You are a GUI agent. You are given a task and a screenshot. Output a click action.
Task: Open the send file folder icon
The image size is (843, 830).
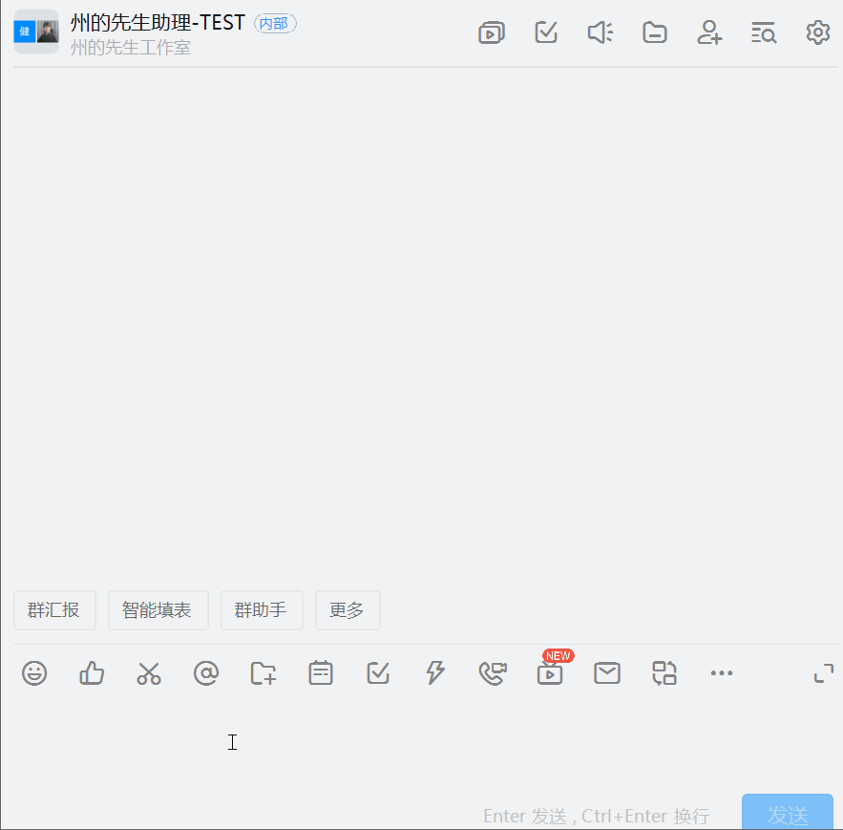(x=263, y=673)
